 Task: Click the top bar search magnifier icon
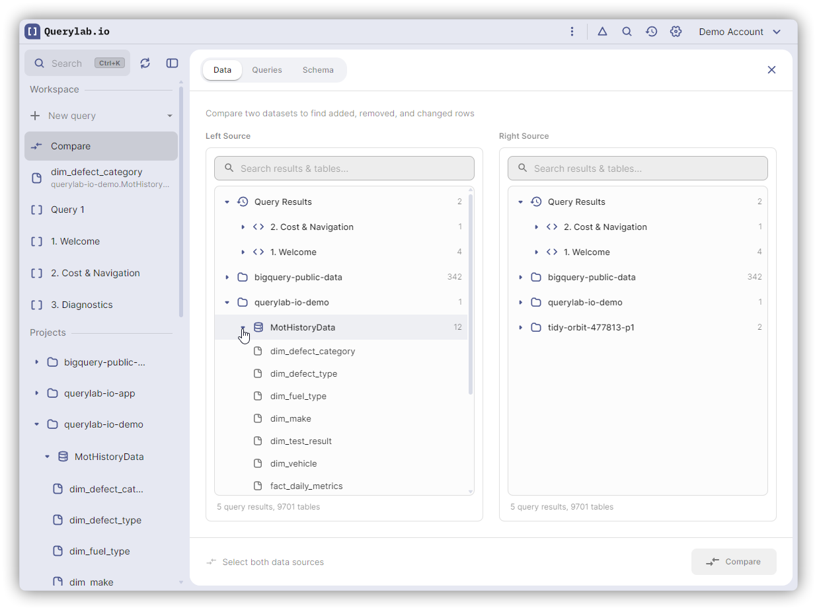coord(627,31)
